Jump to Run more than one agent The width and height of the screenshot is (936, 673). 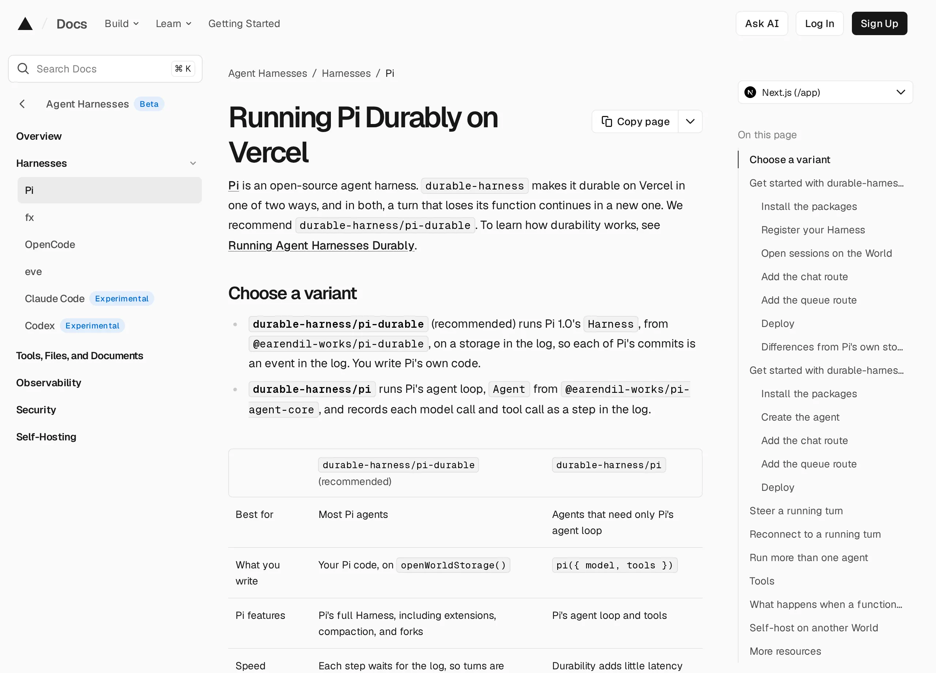click(808, 557)
